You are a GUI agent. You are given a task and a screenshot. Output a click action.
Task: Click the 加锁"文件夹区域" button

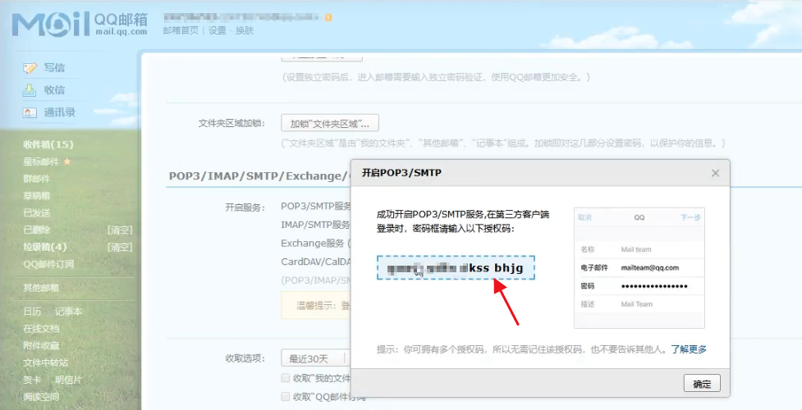(x=330, y=123)
